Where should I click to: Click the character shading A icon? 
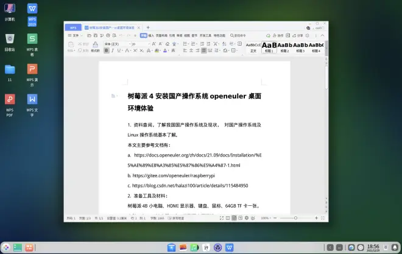point(173,51)
